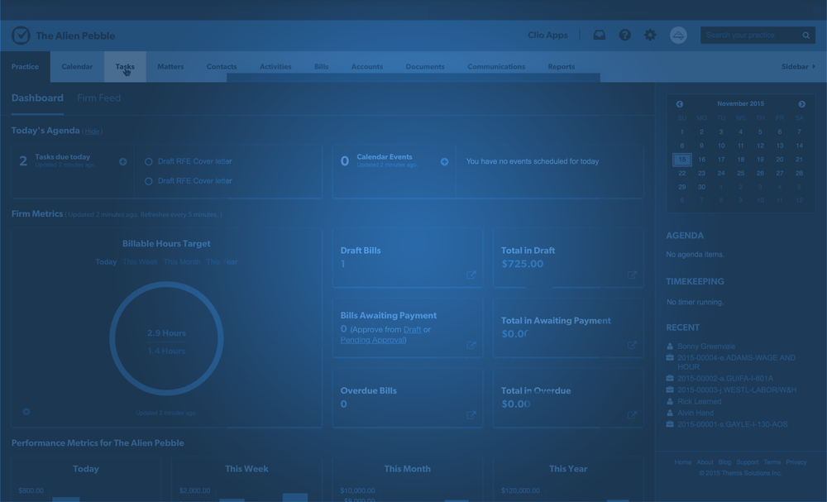
Task: Click briefcase icon beside 2015-00002-a.GUIFA-I-601A
Action: click(x=670, y=378)
